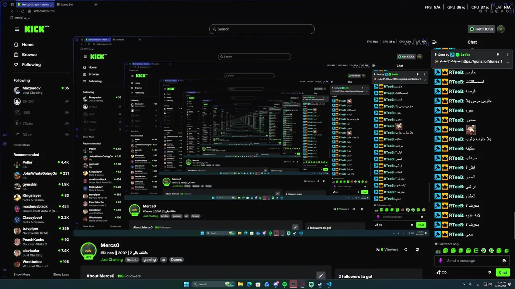Click the pencil edit icon in About Mercs0
Viewport: 515px width, 289px height.
[x=321, y=276]
